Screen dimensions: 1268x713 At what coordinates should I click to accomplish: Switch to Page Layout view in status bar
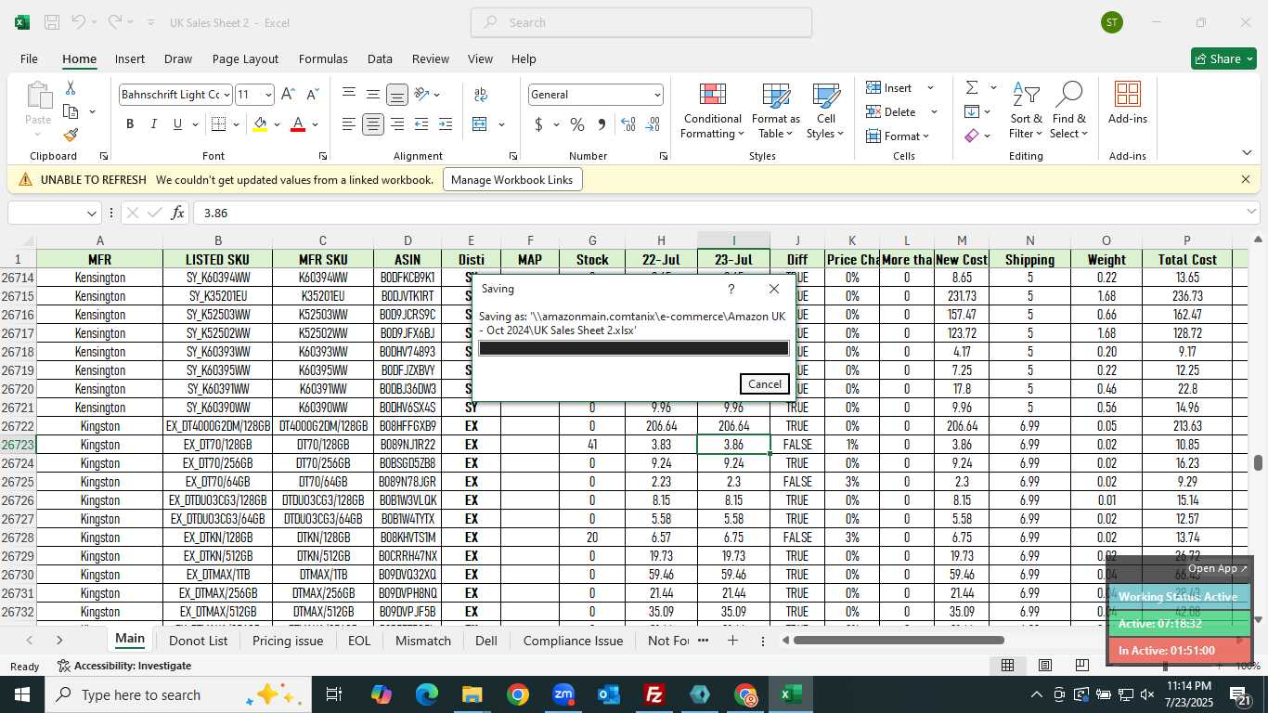tap(1044, 665)
